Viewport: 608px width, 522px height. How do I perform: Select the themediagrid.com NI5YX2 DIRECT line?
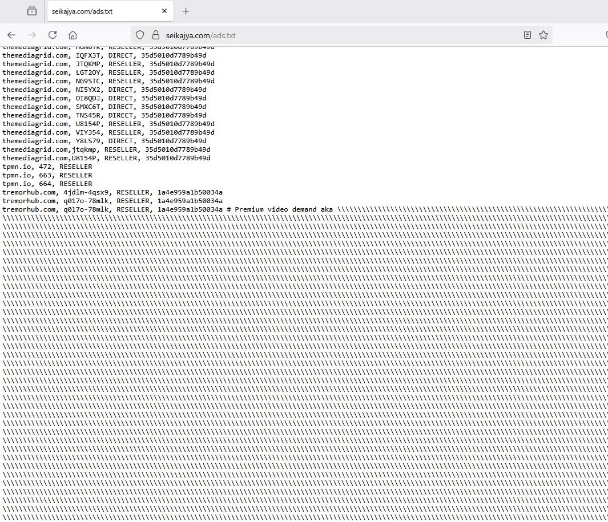click(x=104, y=90)
